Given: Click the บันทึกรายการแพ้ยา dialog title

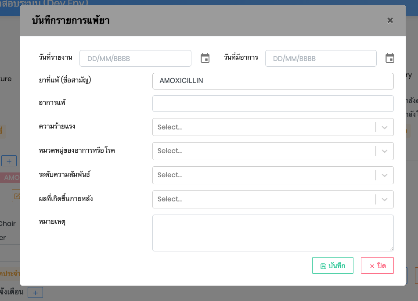Looking at the screenshot, I should click(x=71, y=20).
